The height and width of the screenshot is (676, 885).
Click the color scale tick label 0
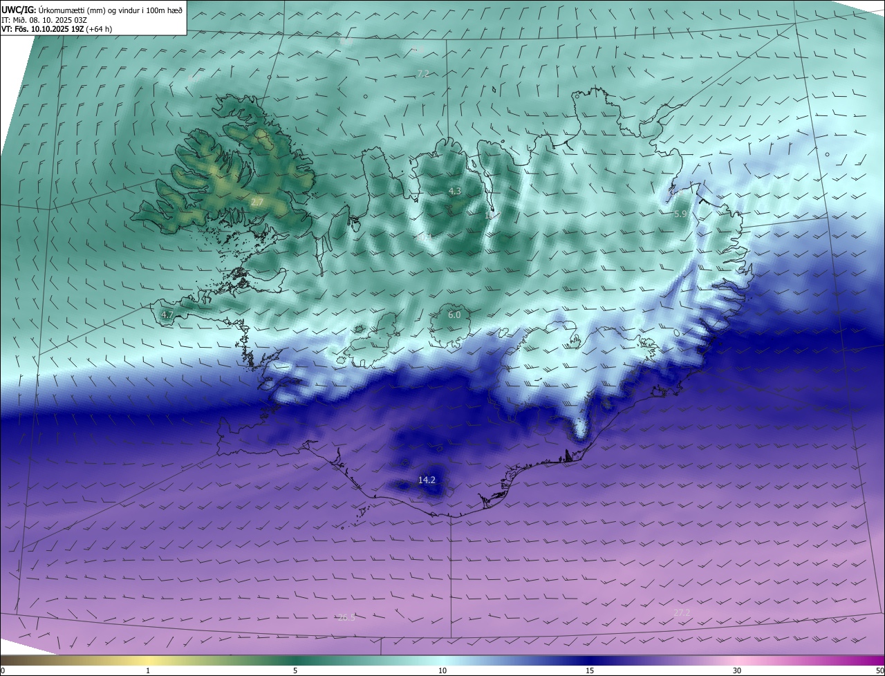click(3, 670)
